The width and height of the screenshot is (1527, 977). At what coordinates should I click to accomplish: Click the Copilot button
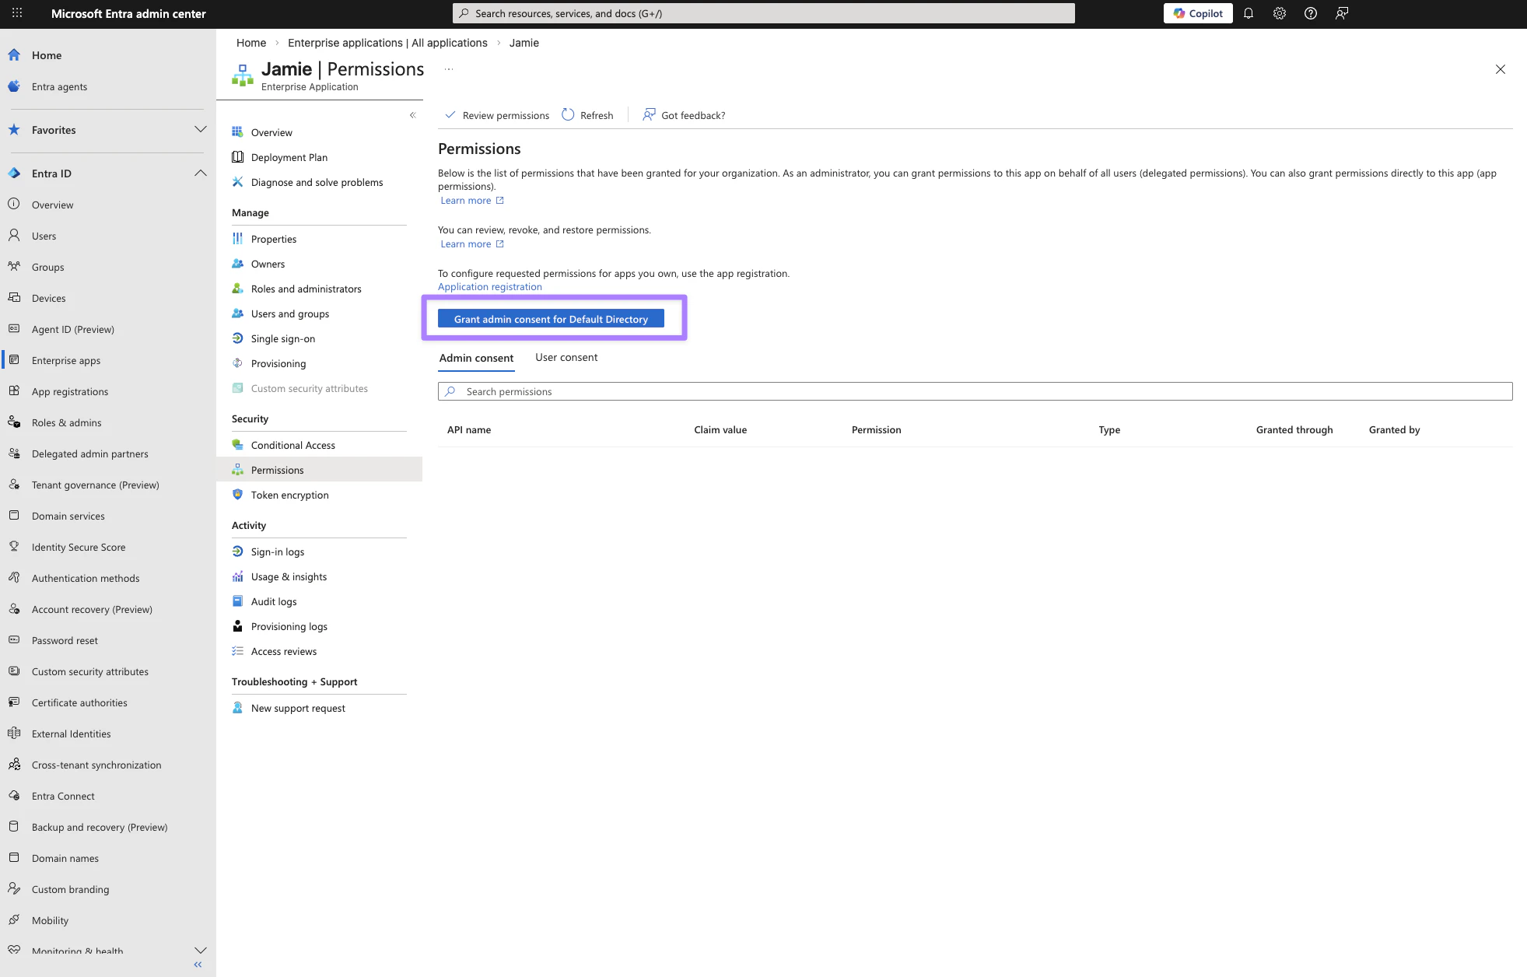1198,13
